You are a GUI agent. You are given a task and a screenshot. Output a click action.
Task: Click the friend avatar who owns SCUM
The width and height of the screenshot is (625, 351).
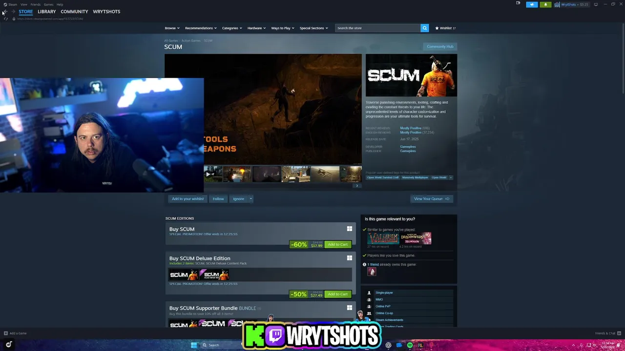click(x=372, y=272)
